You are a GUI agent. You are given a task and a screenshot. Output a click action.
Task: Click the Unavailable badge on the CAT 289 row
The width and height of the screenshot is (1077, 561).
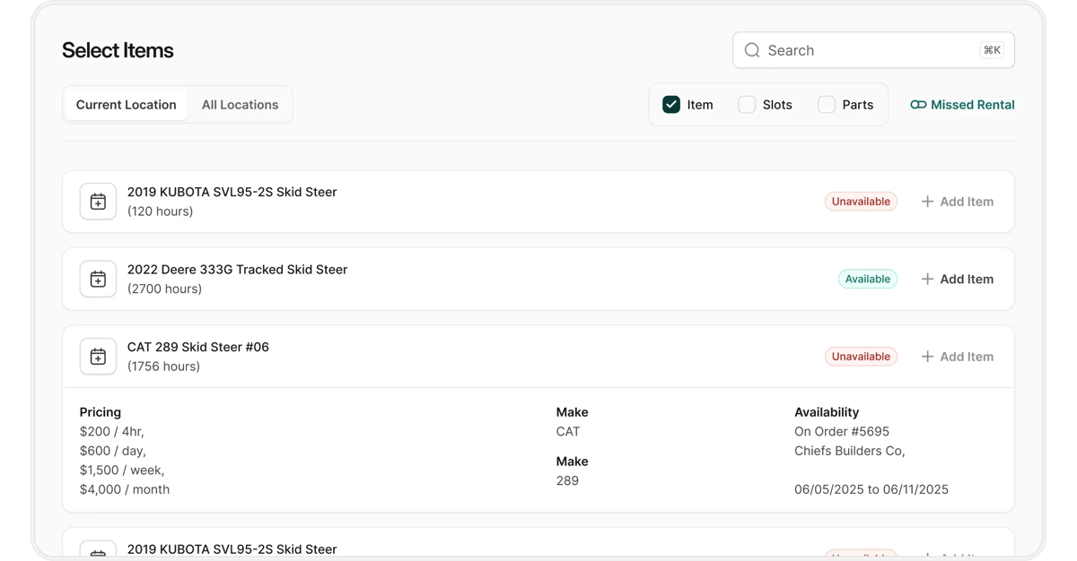pyautogui.click(x=861, y=357)
